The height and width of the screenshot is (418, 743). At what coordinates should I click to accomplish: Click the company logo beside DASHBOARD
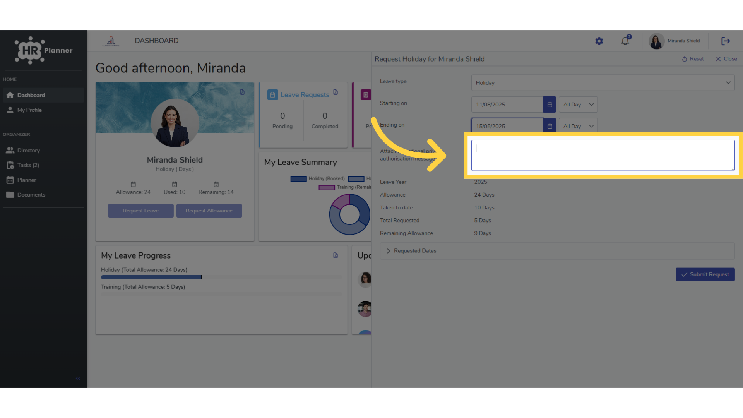[111, 41]
